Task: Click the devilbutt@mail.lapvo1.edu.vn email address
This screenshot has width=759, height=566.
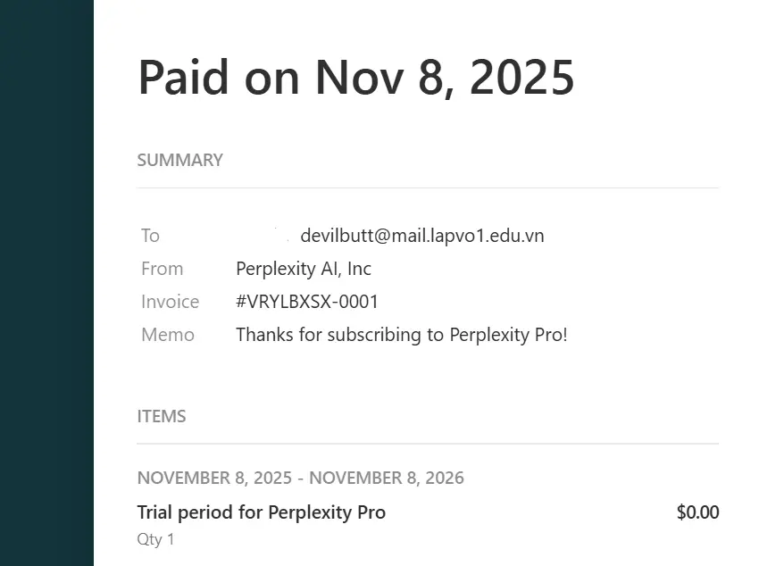Action: [422, 236]
